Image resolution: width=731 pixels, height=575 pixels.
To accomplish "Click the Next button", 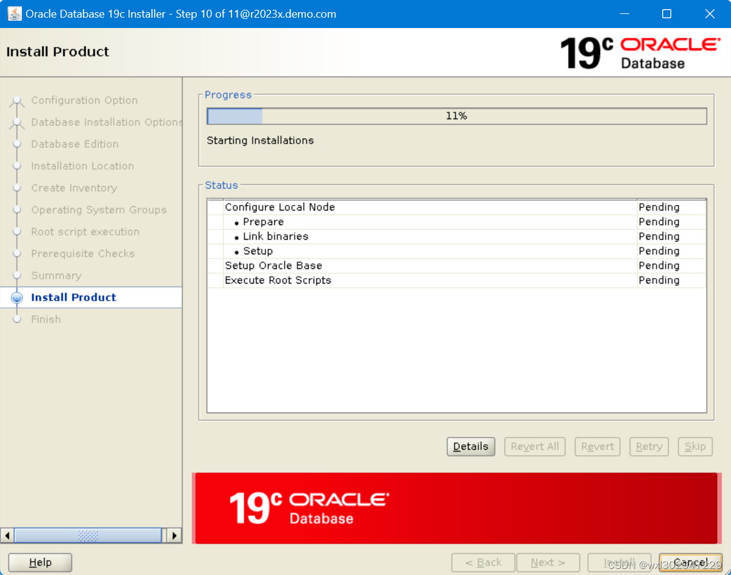I will point(548,563).
